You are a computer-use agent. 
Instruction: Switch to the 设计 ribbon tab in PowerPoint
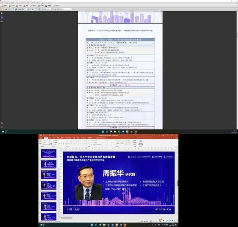pyautogui.click(x=54, y=138)
